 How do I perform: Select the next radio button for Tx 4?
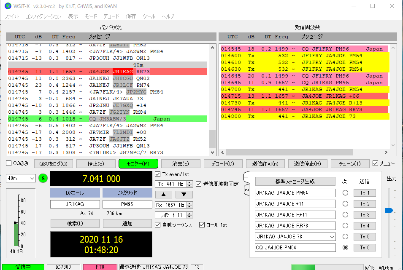[345, 226]
